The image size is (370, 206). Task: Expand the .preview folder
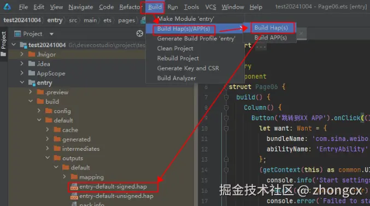31,92
